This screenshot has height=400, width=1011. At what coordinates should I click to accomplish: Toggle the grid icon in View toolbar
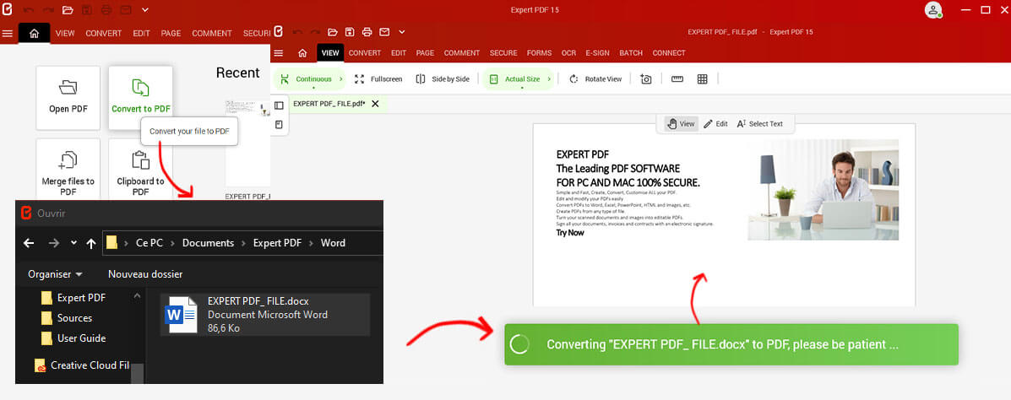point(703,79)
